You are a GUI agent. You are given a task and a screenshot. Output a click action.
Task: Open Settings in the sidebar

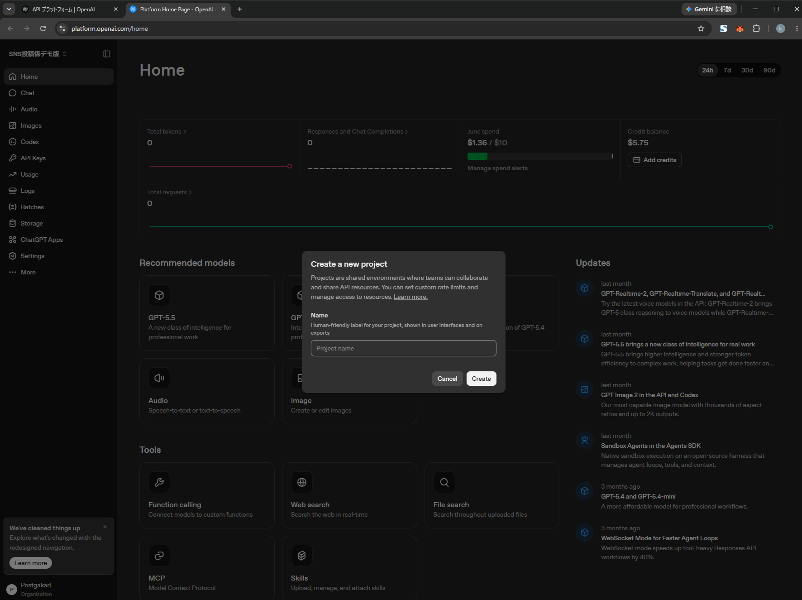(x=58, y=256)
